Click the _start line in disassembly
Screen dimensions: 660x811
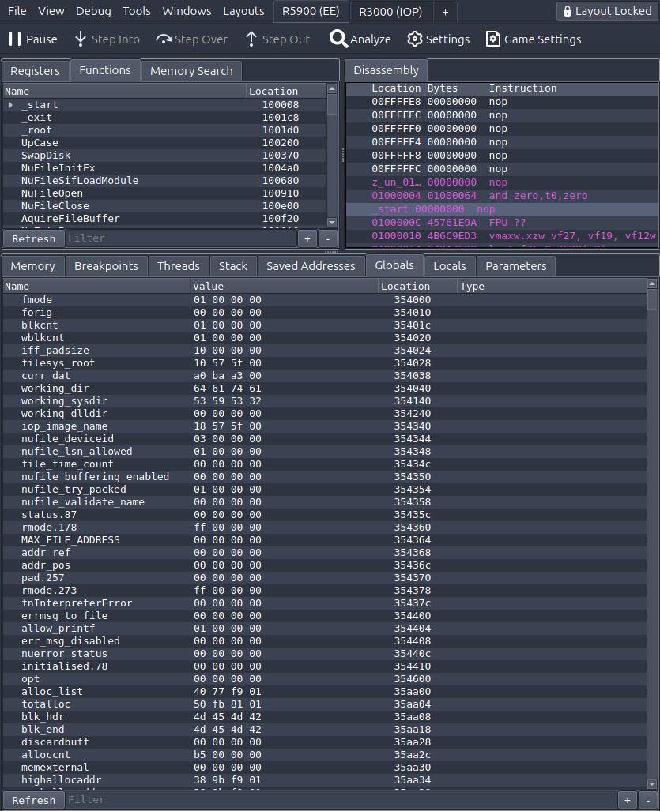pyautogui.click(x=502, y=209)
